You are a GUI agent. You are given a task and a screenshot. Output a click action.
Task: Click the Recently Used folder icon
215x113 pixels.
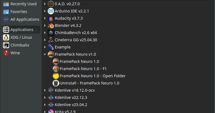6,4
